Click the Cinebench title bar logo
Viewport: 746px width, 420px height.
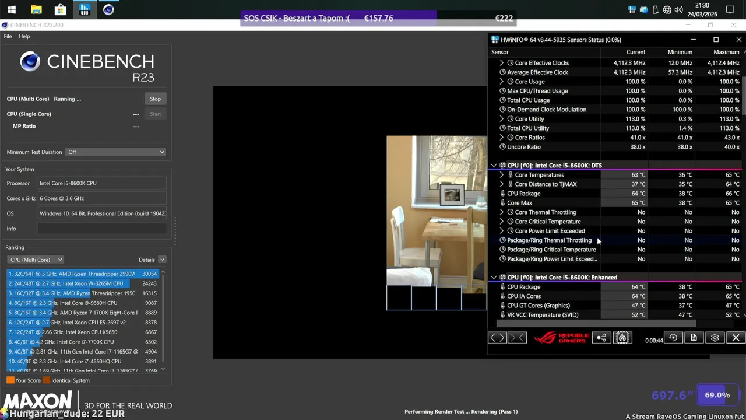click(x=5, y=25)
